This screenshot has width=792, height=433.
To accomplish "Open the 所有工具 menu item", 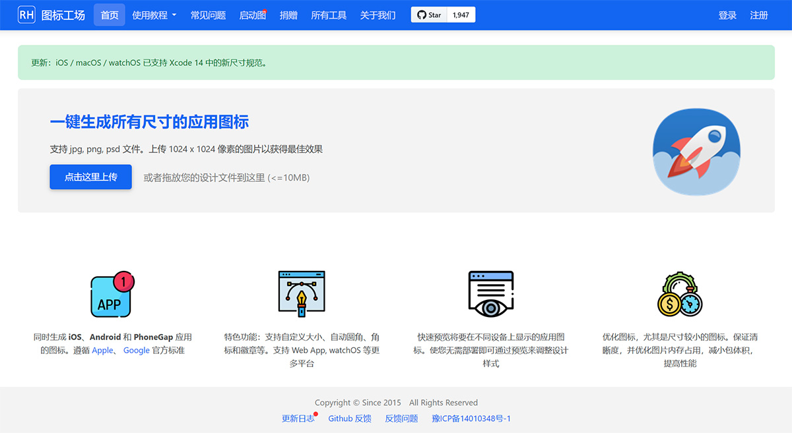I will click(x=329, y=14).
